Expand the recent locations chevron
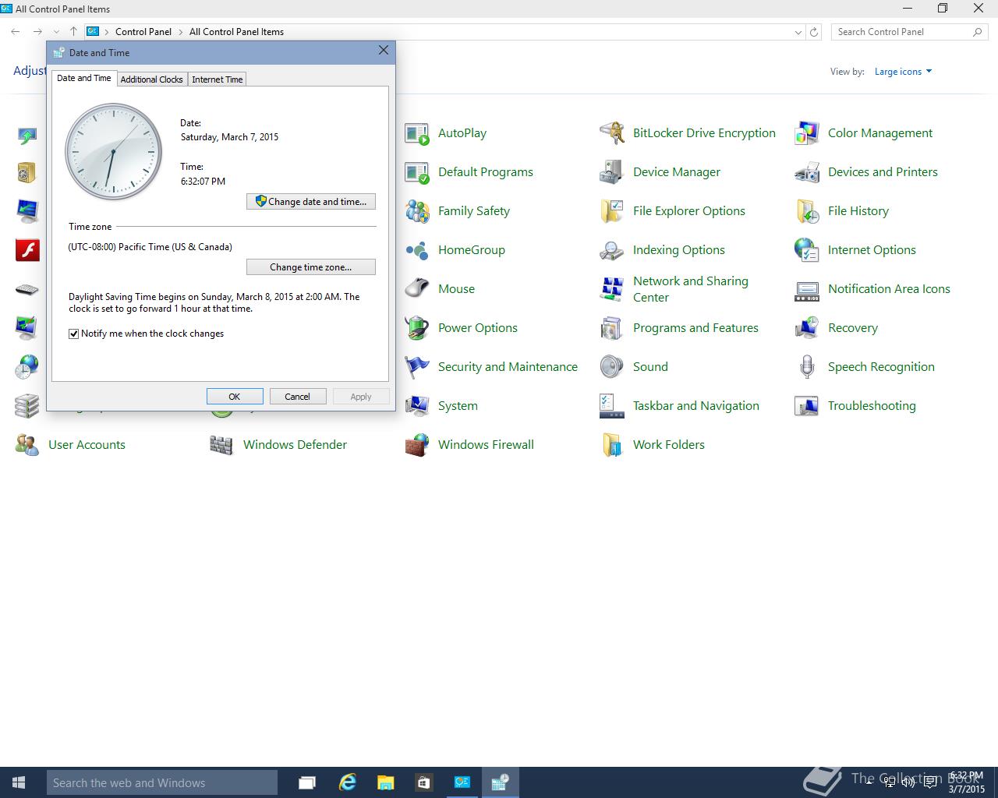This screenshot has width=998, height=798. (56, 32)
